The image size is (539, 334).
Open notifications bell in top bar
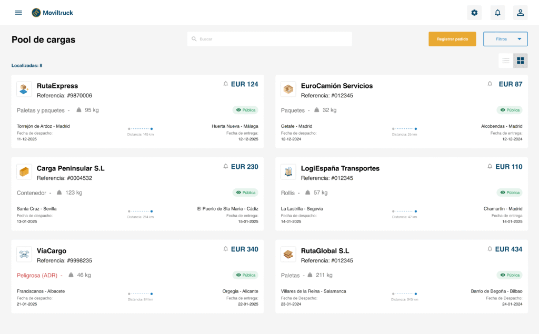pyautogui.click(x=497, y=13)
